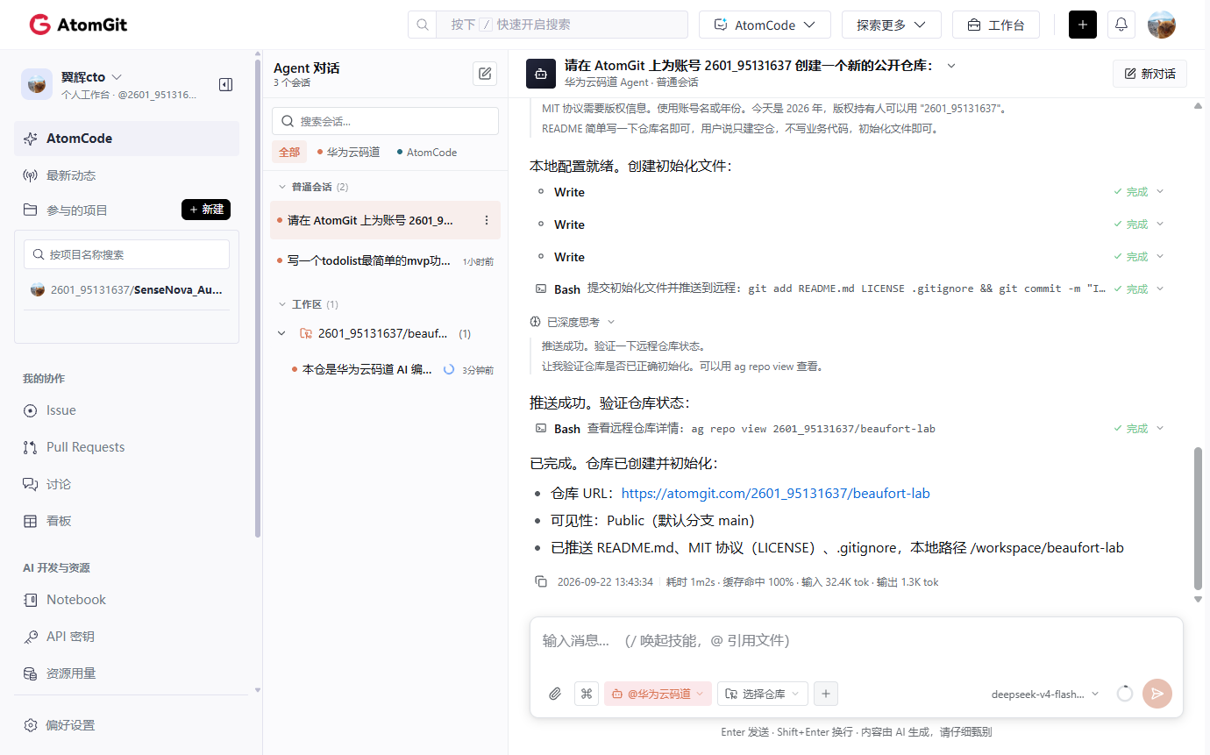Open the beaufort-lab repository URL link
This screenshot has width=1210, height=755.
click(775, 493)
